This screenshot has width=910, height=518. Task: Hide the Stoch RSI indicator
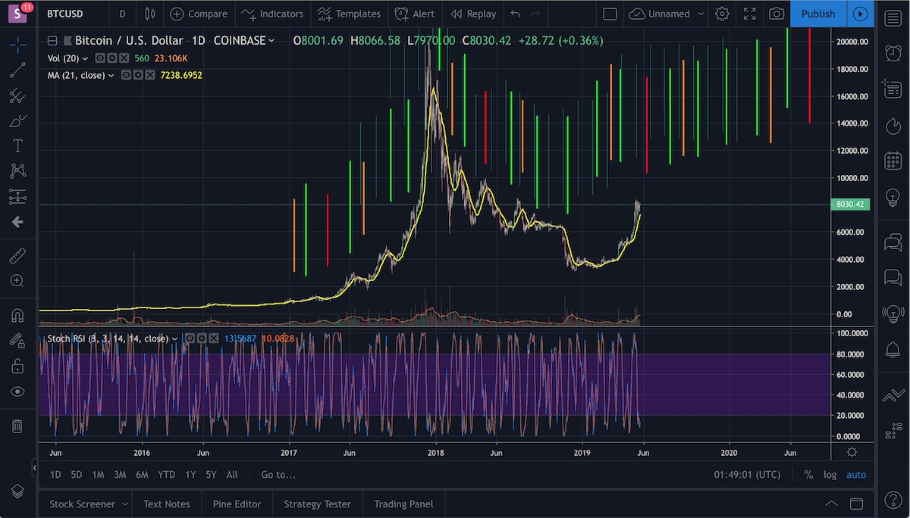click(190, 339)
